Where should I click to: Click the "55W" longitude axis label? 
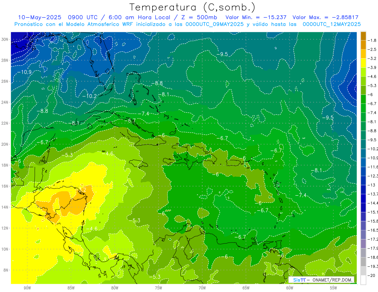click(x=334, y=288)
